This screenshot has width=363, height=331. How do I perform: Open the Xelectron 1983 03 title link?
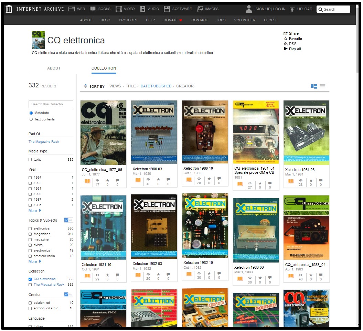249,267
